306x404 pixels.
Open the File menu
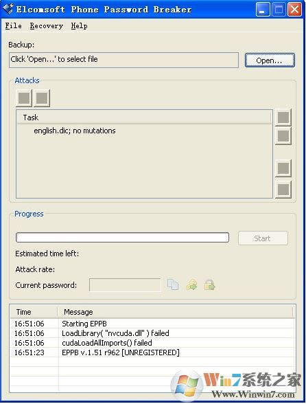14,26
